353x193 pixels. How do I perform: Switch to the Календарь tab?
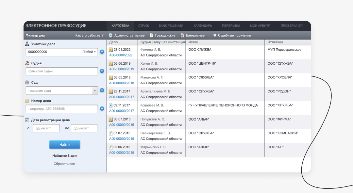pos(203,26)
